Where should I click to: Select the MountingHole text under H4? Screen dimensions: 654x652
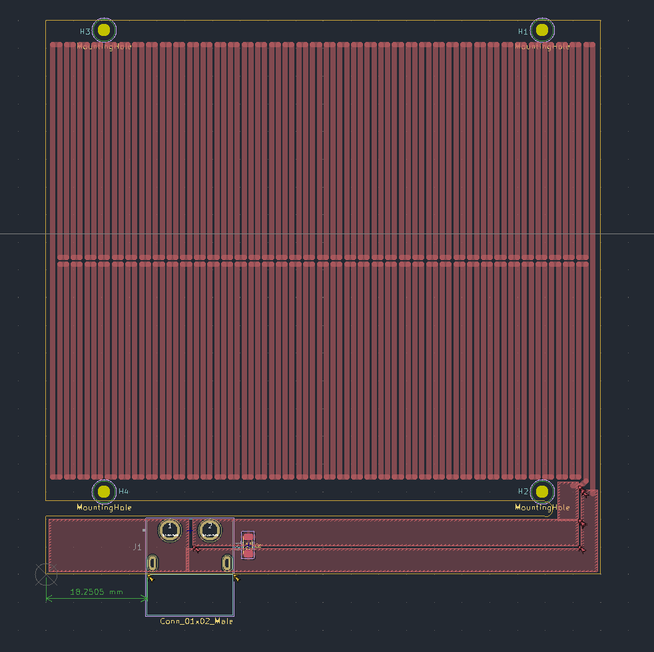coord(104,508)
